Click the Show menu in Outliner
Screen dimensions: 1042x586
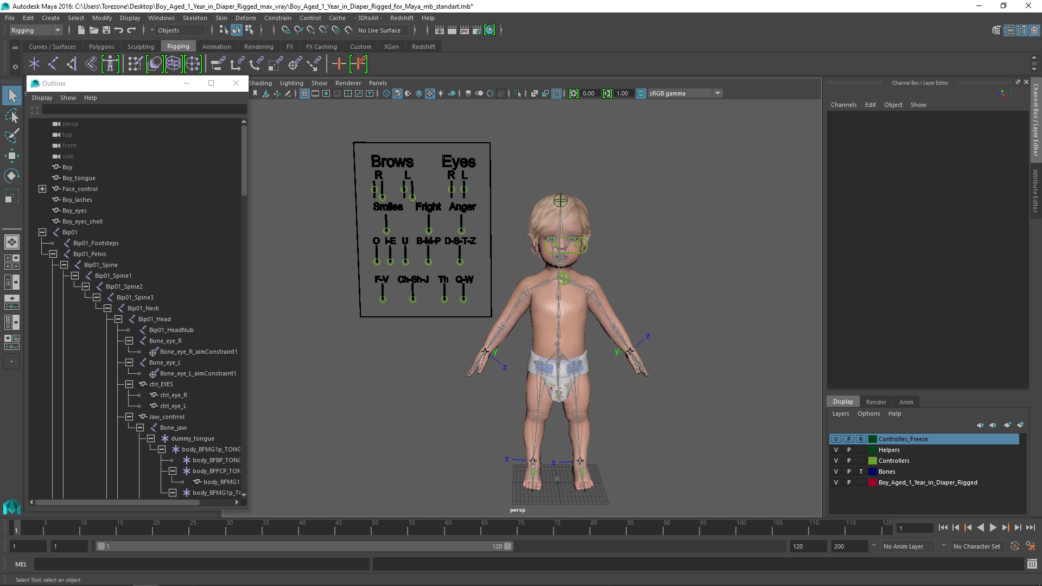[68, 97]
